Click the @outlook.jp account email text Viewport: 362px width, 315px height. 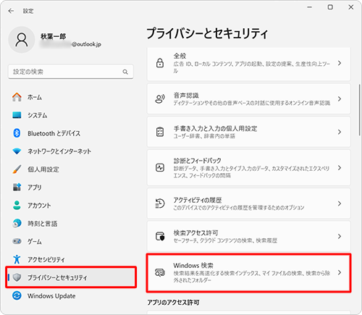coord(86,44)
